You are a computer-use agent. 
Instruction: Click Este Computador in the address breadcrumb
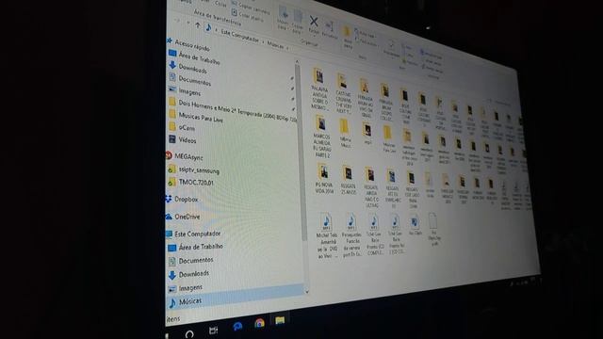[x=240, y=36]
